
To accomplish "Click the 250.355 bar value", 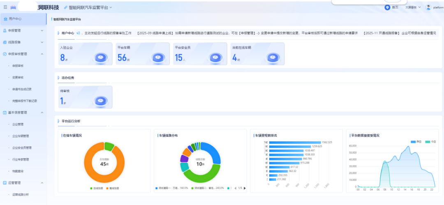I will [x=282, y=175].
